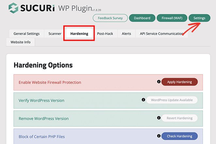The image size is (216, 144).
Task: Open the Feedback Survey button
Action: 110,18
